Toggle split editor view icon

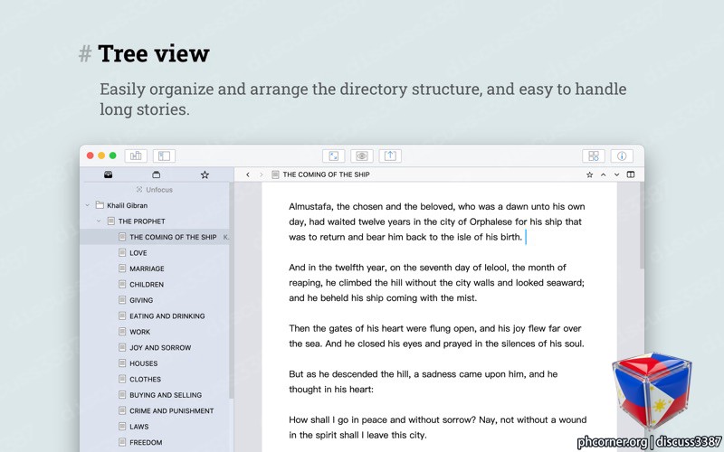point(630,174)
